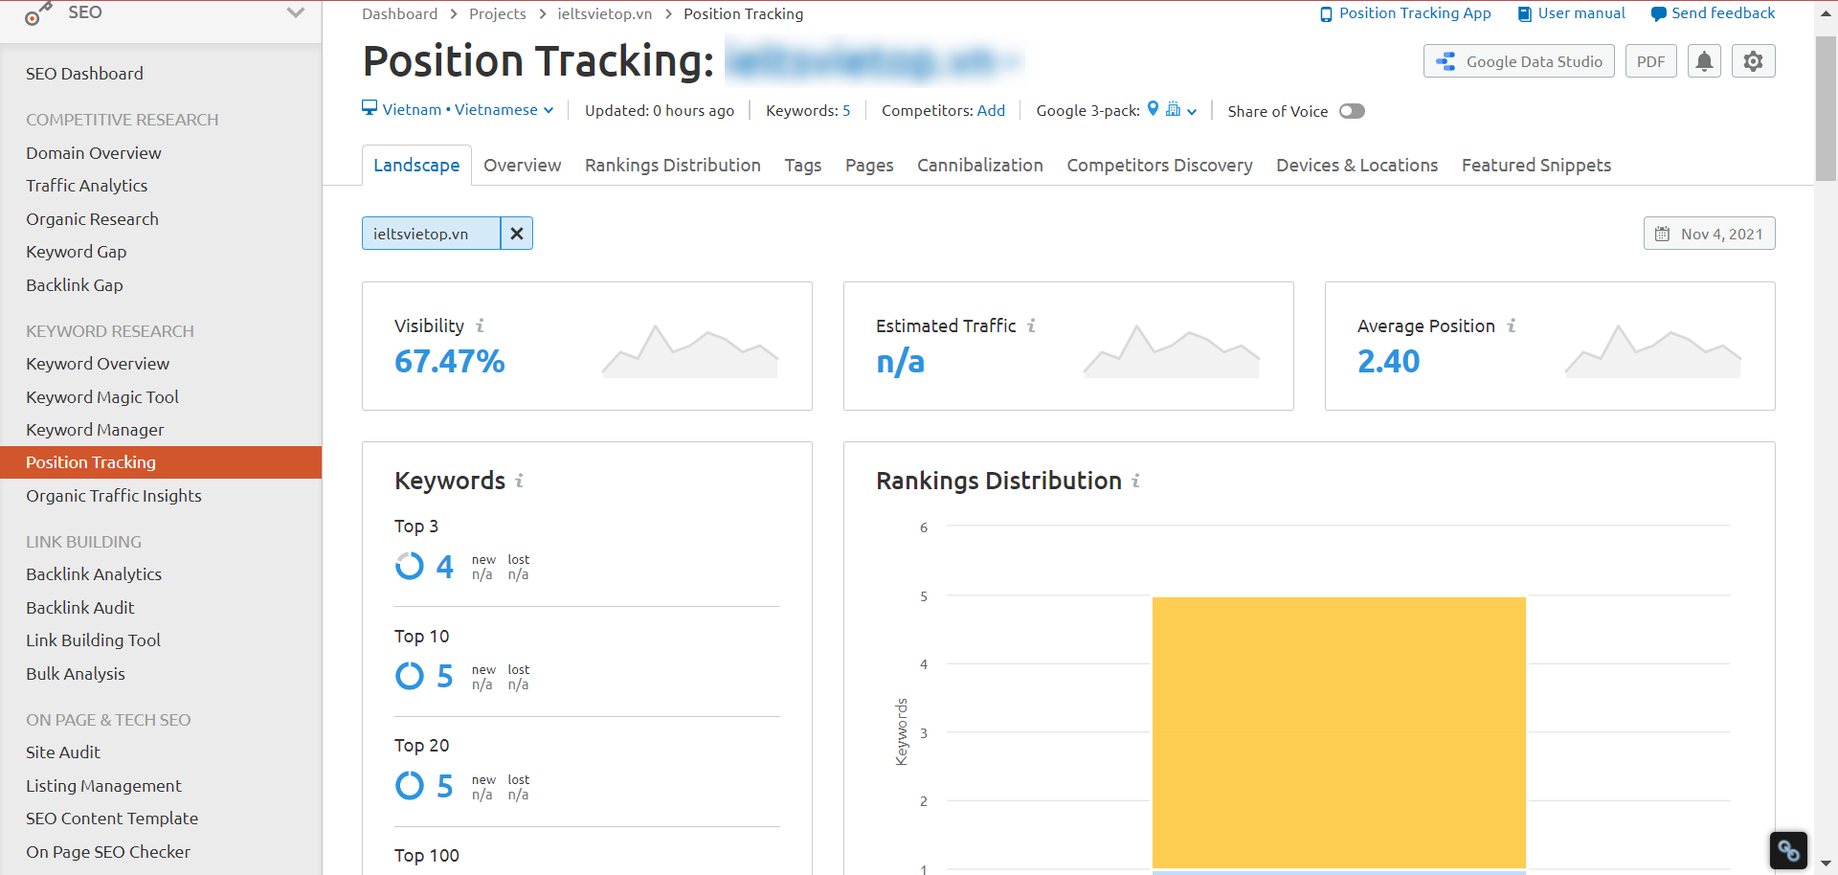Expand Vietnam • Vietnamese location dropdown
This screenshot has height=875, width=1838.
pos(459,110)
